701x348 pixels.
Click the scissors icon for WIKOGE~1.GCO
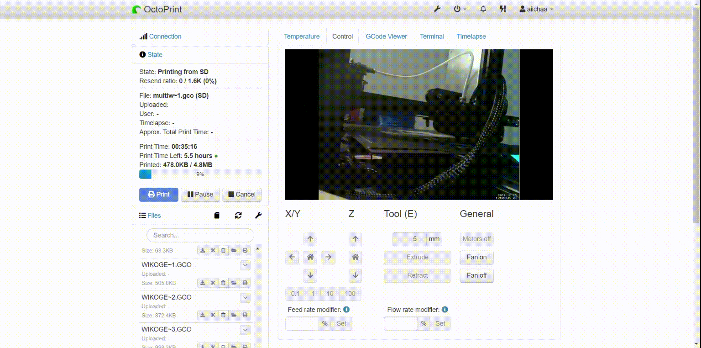point(213,283)
